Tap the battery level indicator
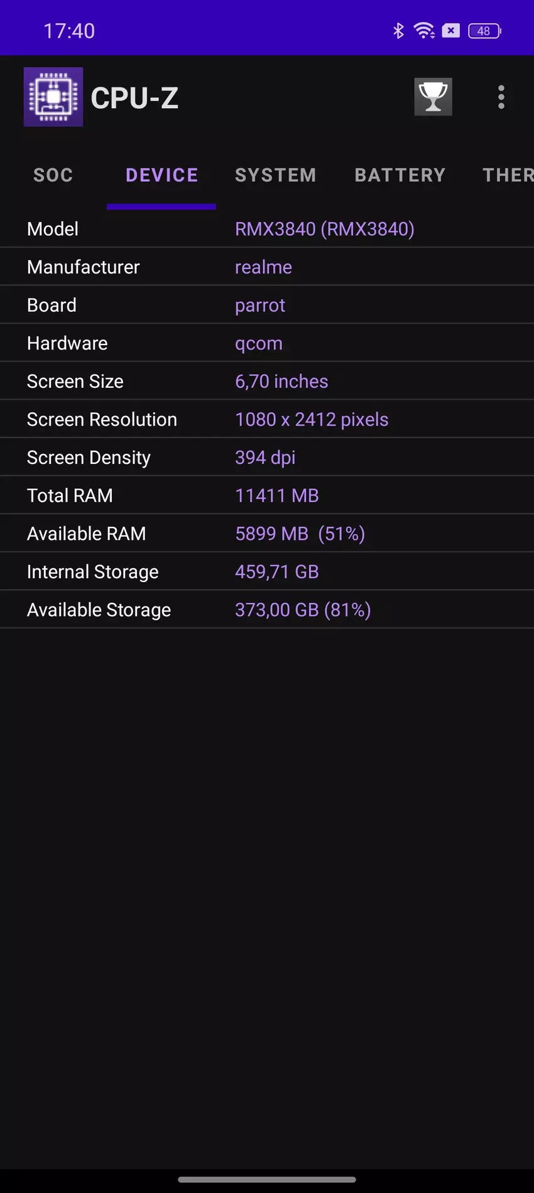The width and height of the screenshot is (534, 1193). point(484,31)
